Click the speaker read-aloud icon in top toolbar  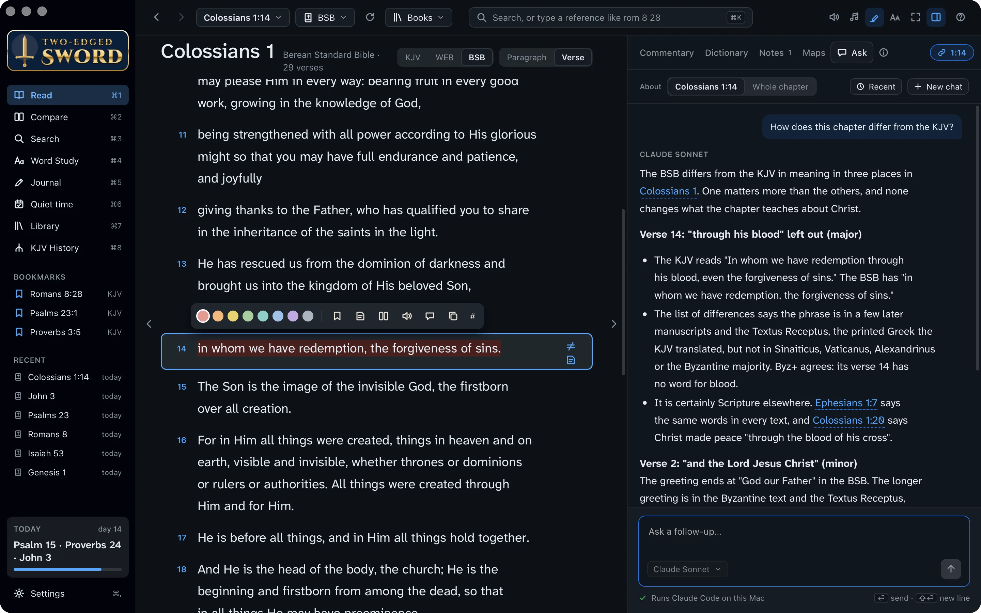coord(834,17)
